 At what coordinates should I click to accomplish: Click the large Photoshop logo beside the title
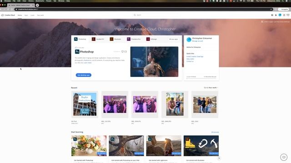pos(77,52)
